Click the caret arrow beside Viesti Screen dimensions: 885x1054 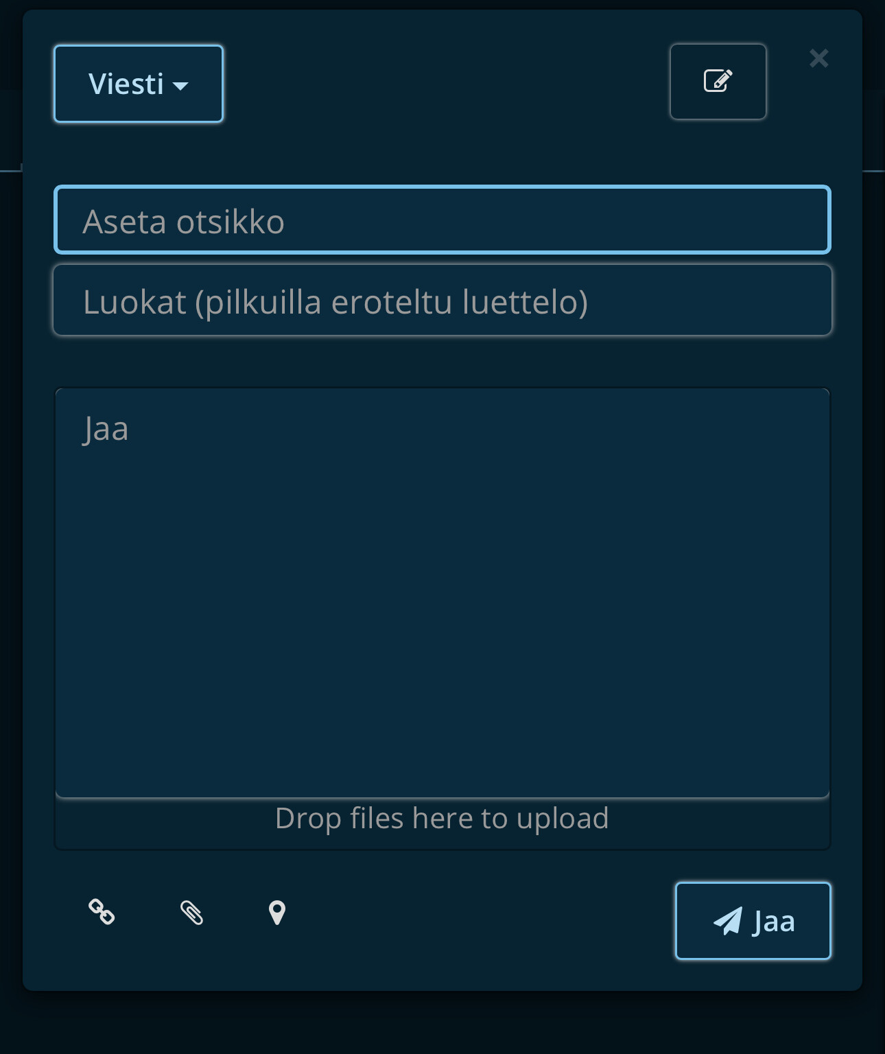click(x=180, y=86)
